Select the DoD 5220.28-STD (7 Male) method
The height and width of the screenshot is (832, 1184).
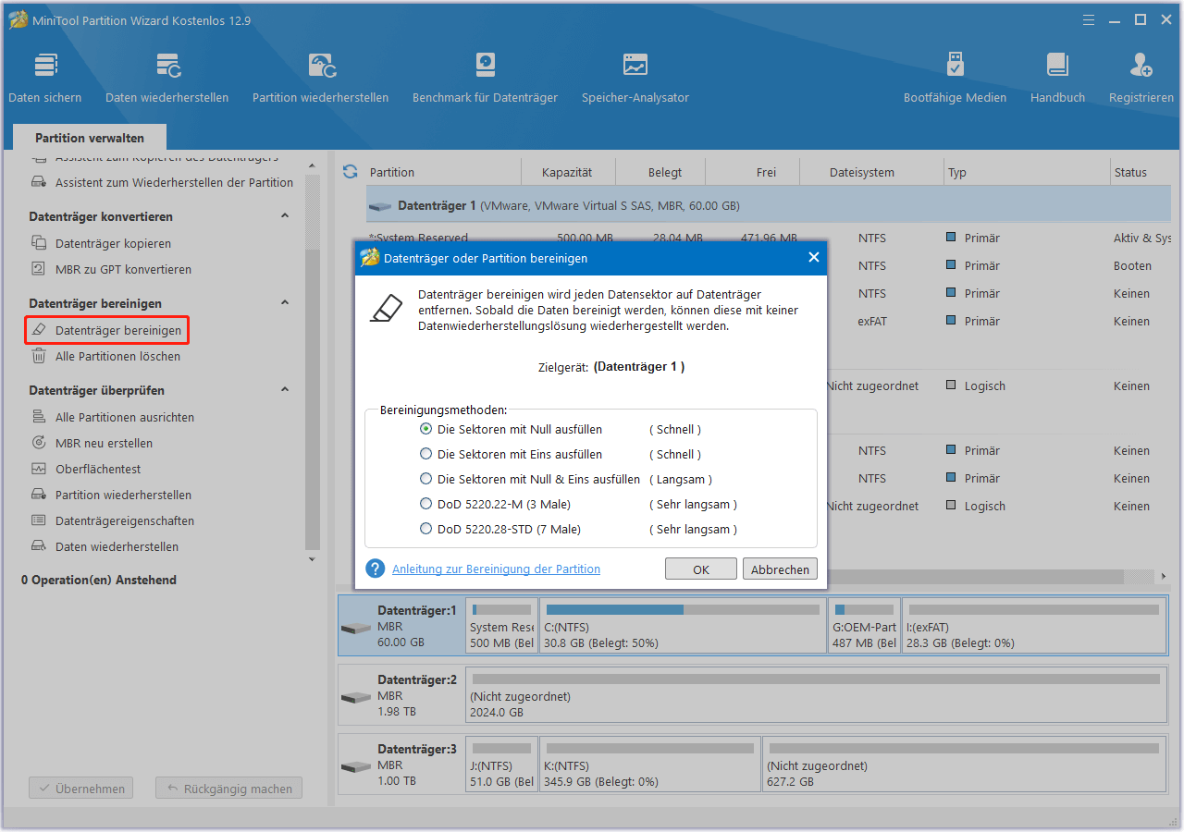[x=499, y=529]
